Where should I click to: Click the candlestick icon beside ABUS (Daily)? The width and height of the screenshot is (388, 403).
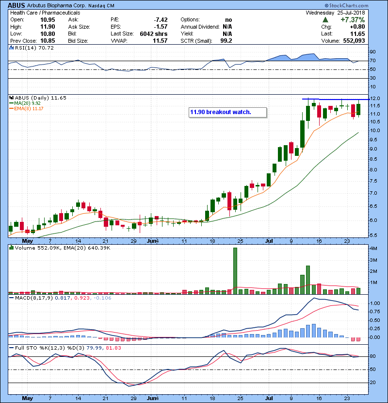coord(11,98)
